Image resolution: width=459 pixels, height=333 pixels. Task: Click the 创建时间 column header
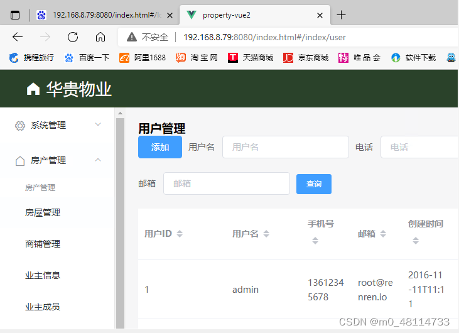(x=426, y=224)
